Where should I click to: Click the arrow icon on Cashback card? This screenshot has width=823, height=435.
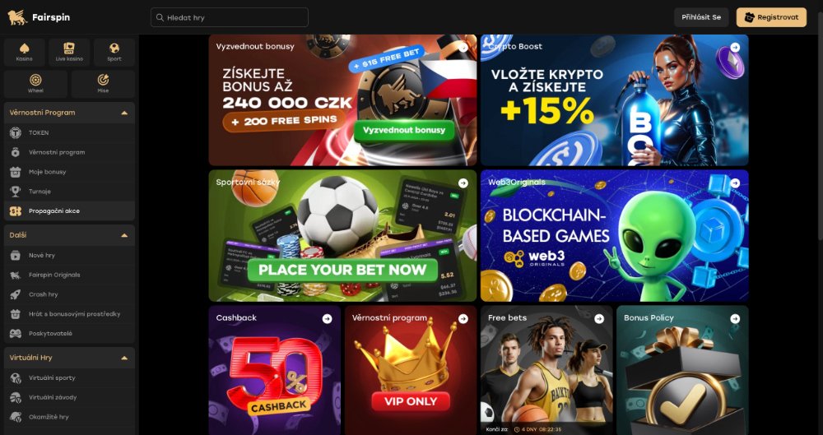(327, 318)
